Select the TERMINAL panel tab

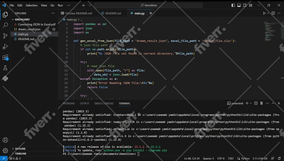[124, 103]
